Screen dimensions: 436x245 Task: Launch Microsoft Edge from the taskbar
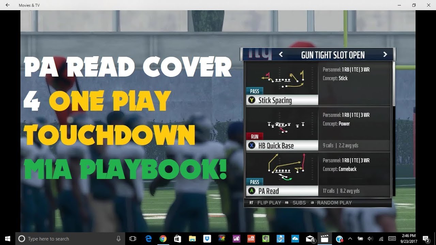pos(148,239)
